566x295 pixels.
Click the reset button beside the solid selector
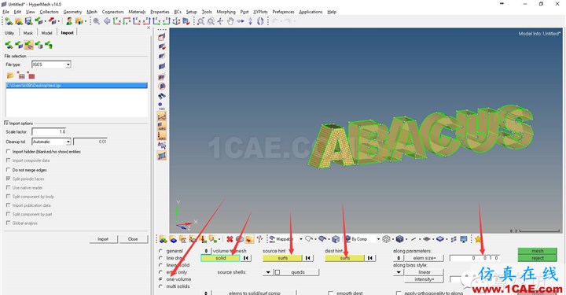pos(246,258)
